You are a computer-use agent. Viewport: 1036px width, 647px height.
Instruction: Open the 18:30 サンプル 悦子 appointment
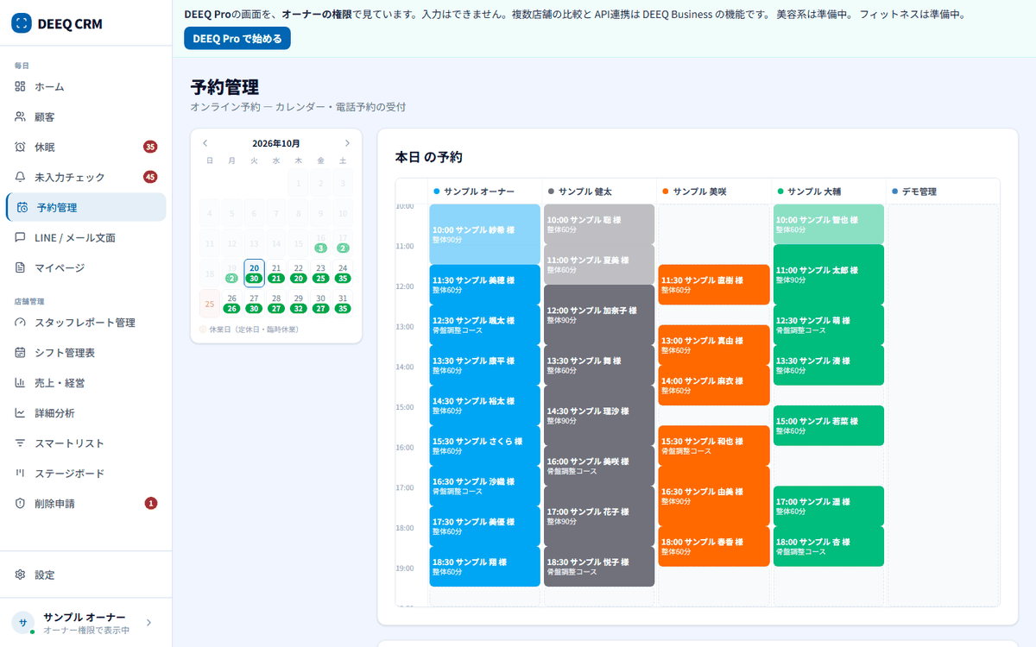599,566
